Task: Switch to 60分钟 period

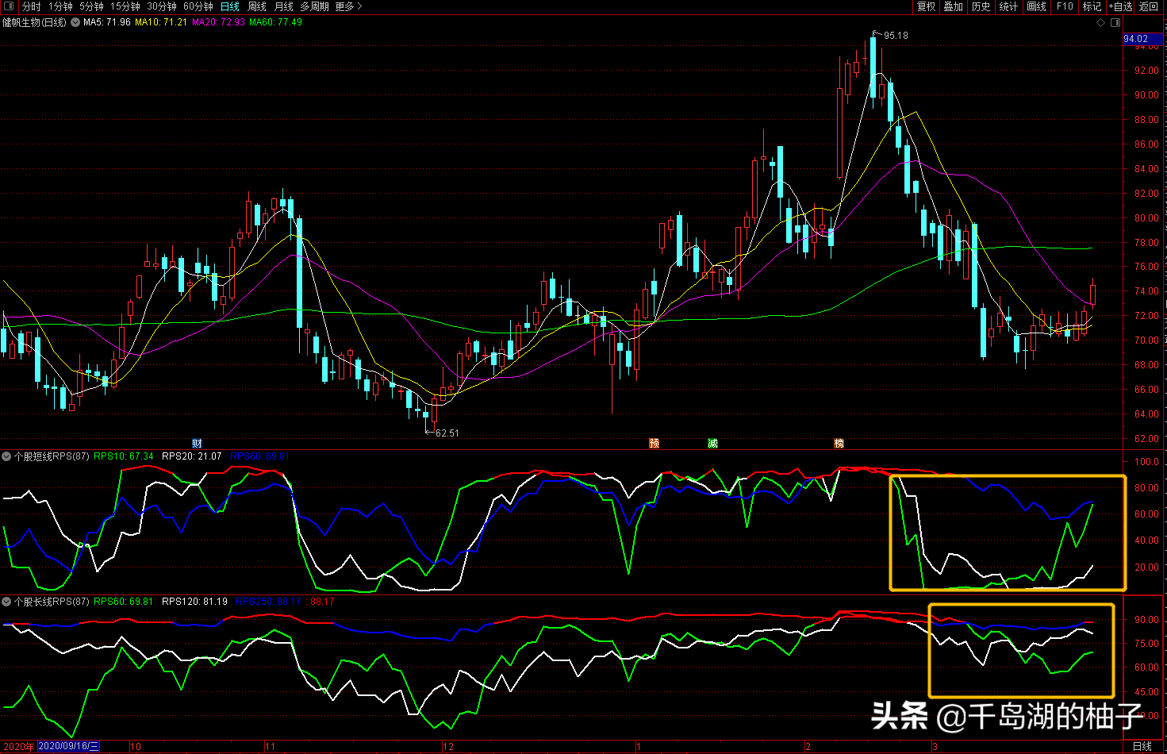Action: (198, 6)
